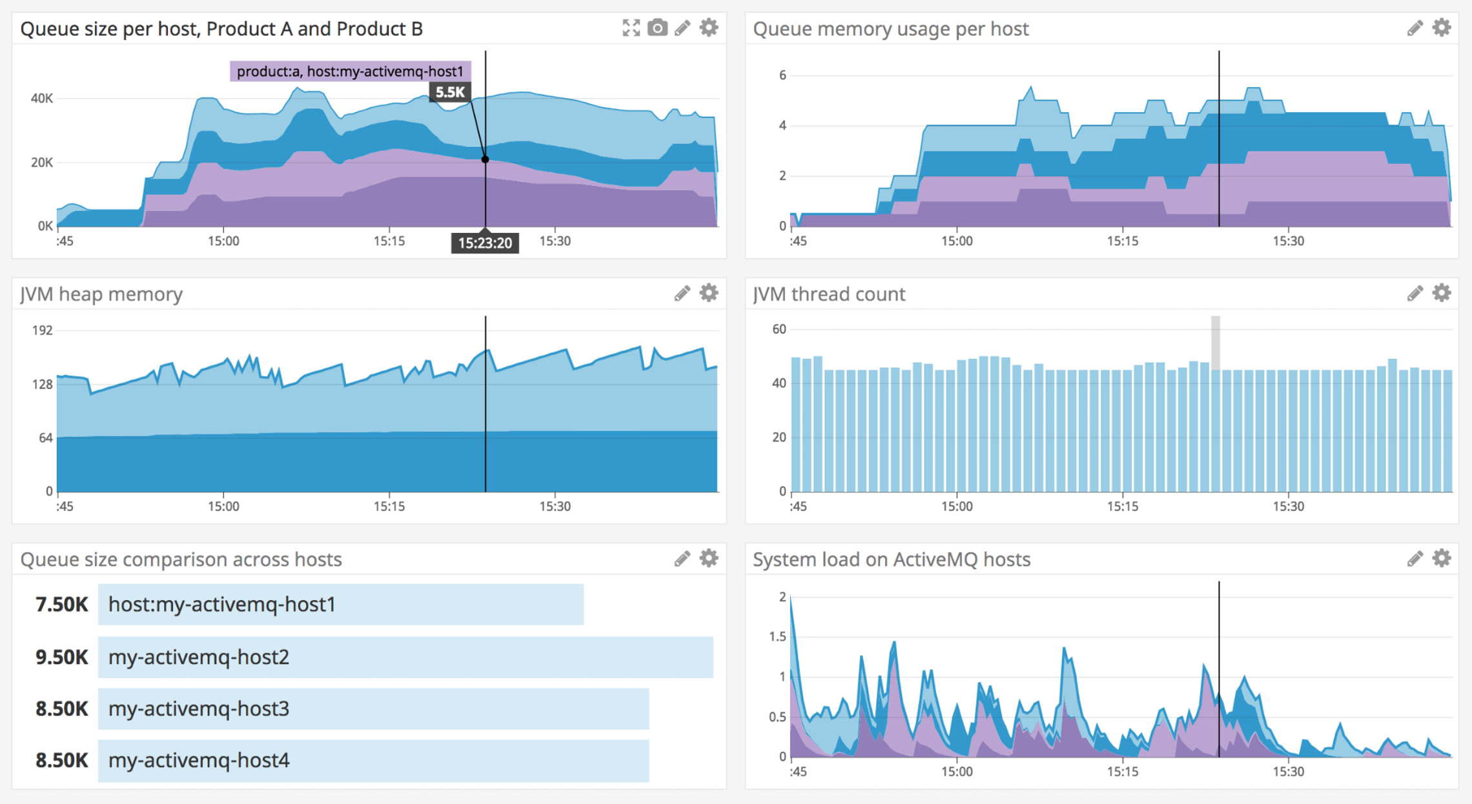Edit the JVM thread count widget
This screenshot has width=1472, height=804.
pyautogui.click(x=1415, y=292)
